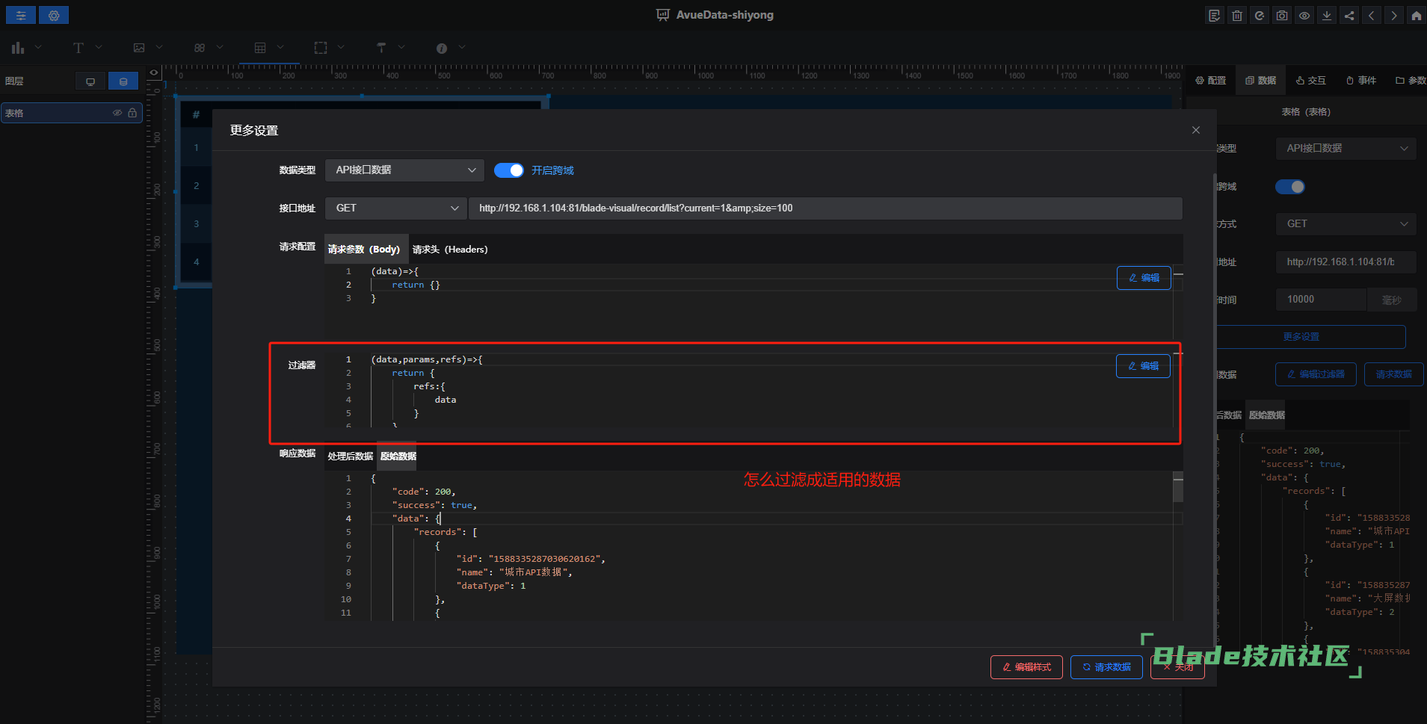Switch to 请求参数 (Body) tab
The width and height of the screenshot is (1427, 724).
[364, 250]
